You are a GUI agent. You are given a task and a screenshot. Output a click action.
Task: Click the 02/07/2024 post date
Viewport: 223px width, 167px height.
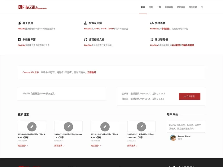(x=22, y=141)
